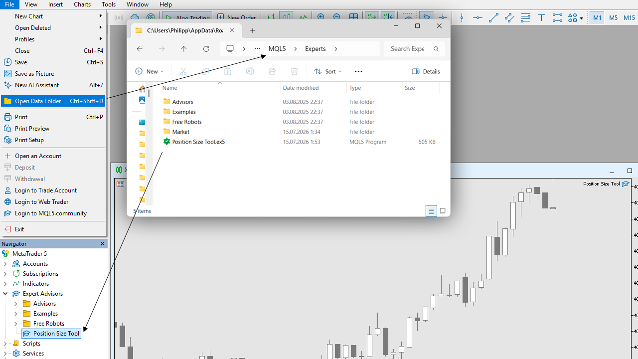This screenshot has width=638, height=359.
Task: Switch chart timeframe to M15
Action: 629,18
